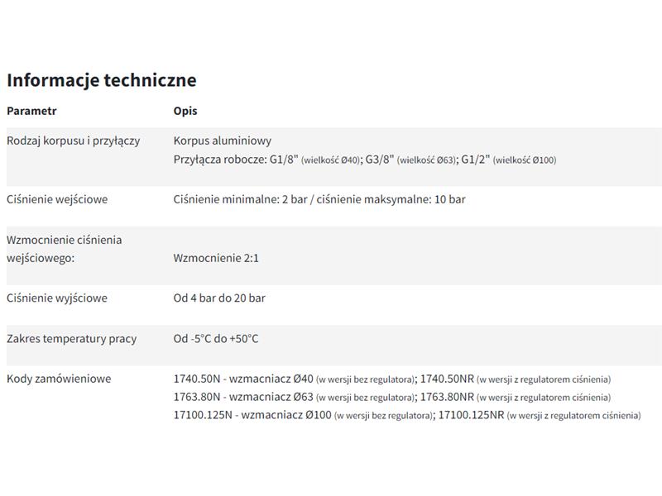The width and height of the screenshot is (662, 496).
Task: Click the 'Opis' column header
Action: pyautogui.click(x=185, y=111)
